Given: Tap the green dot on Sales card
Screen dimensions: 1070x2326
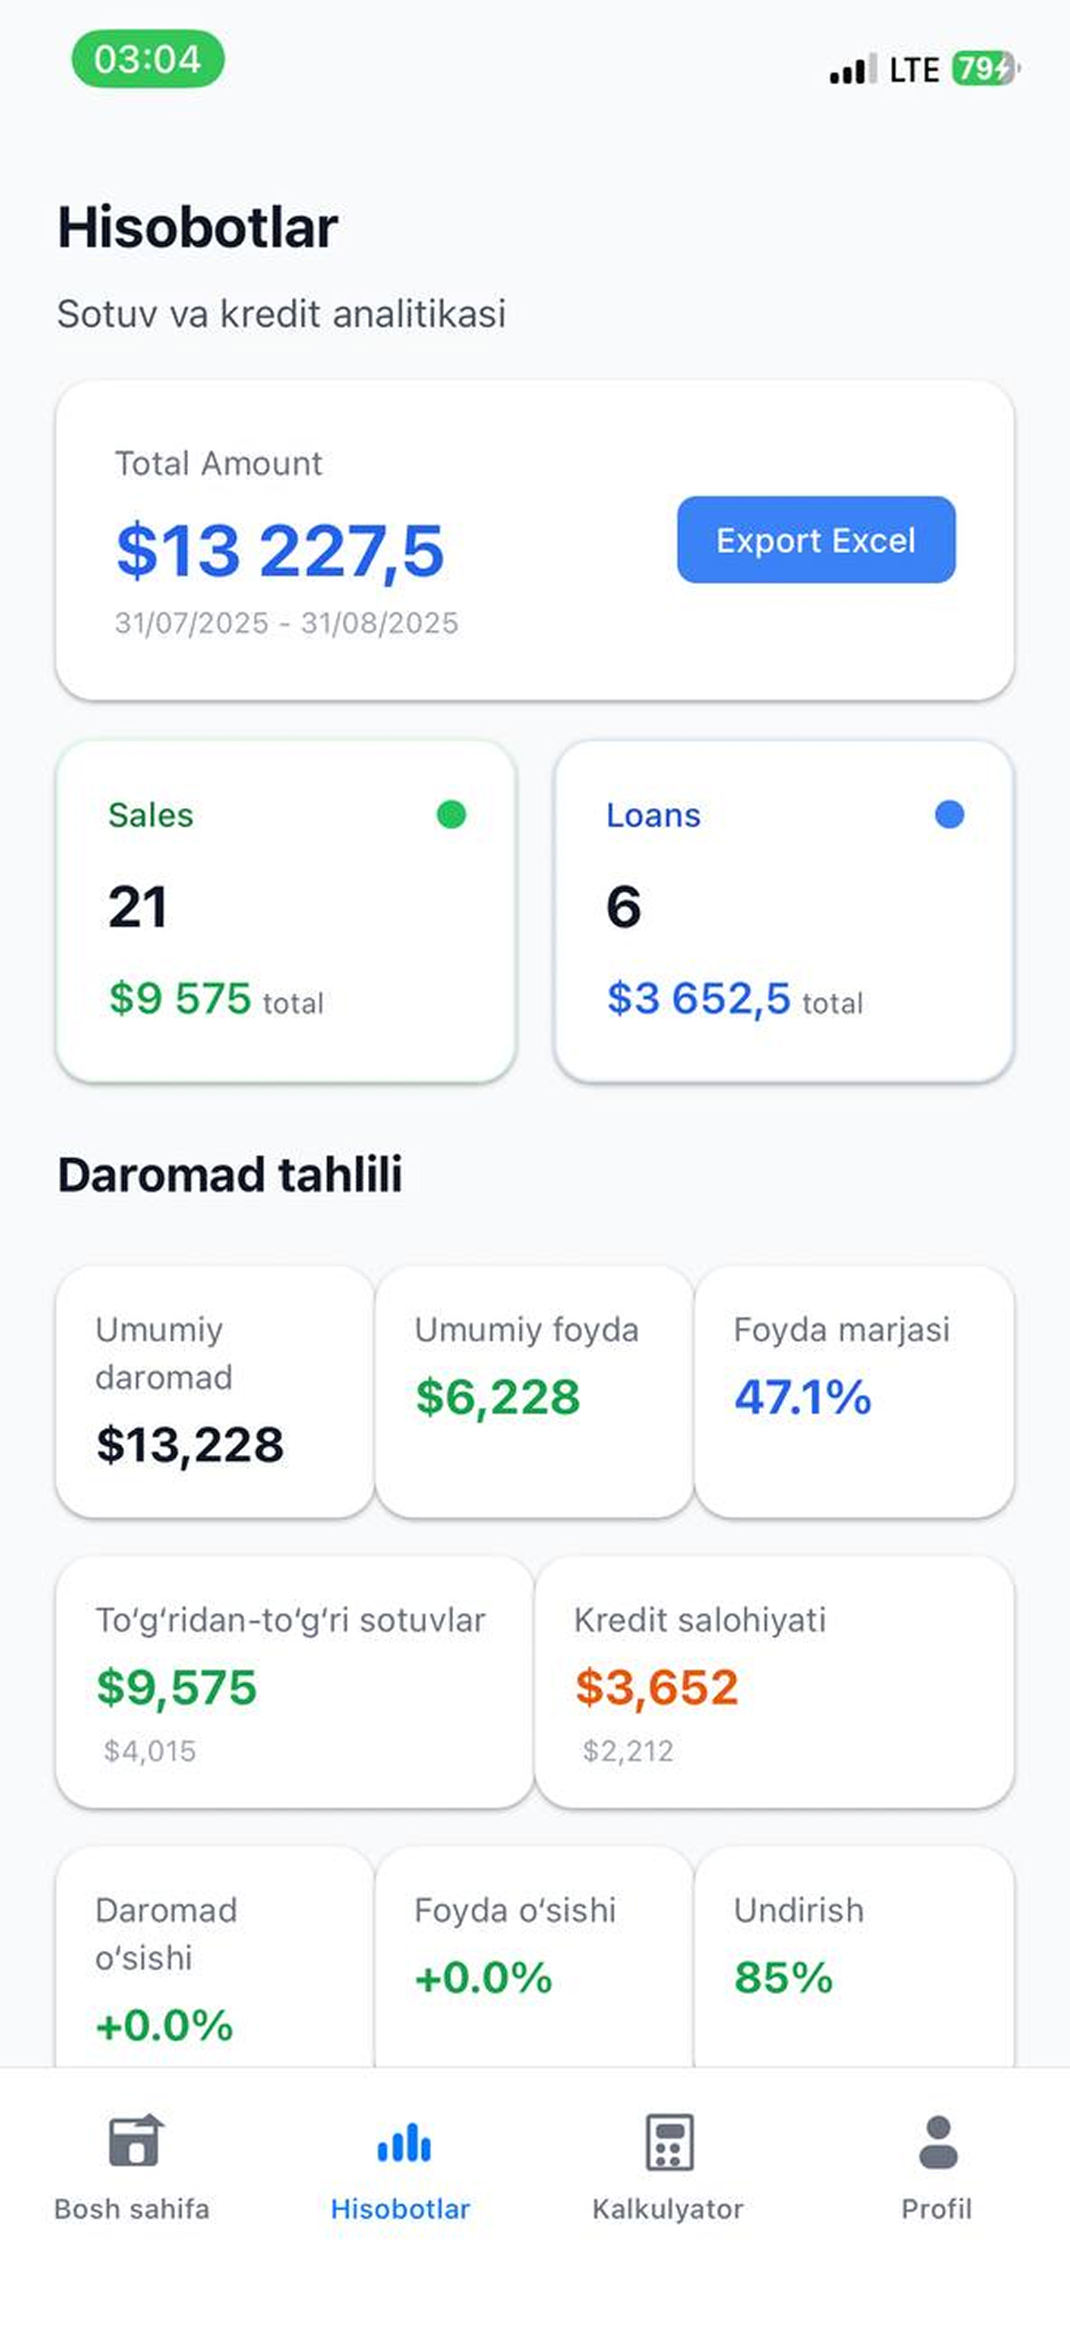Looking at the screenshot, I should tap(451, 814).
